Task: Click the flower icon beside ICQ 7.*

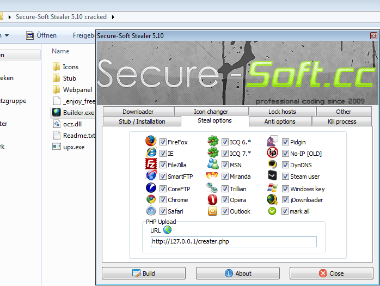Action: pyautogui.click(x=213, y=153)
